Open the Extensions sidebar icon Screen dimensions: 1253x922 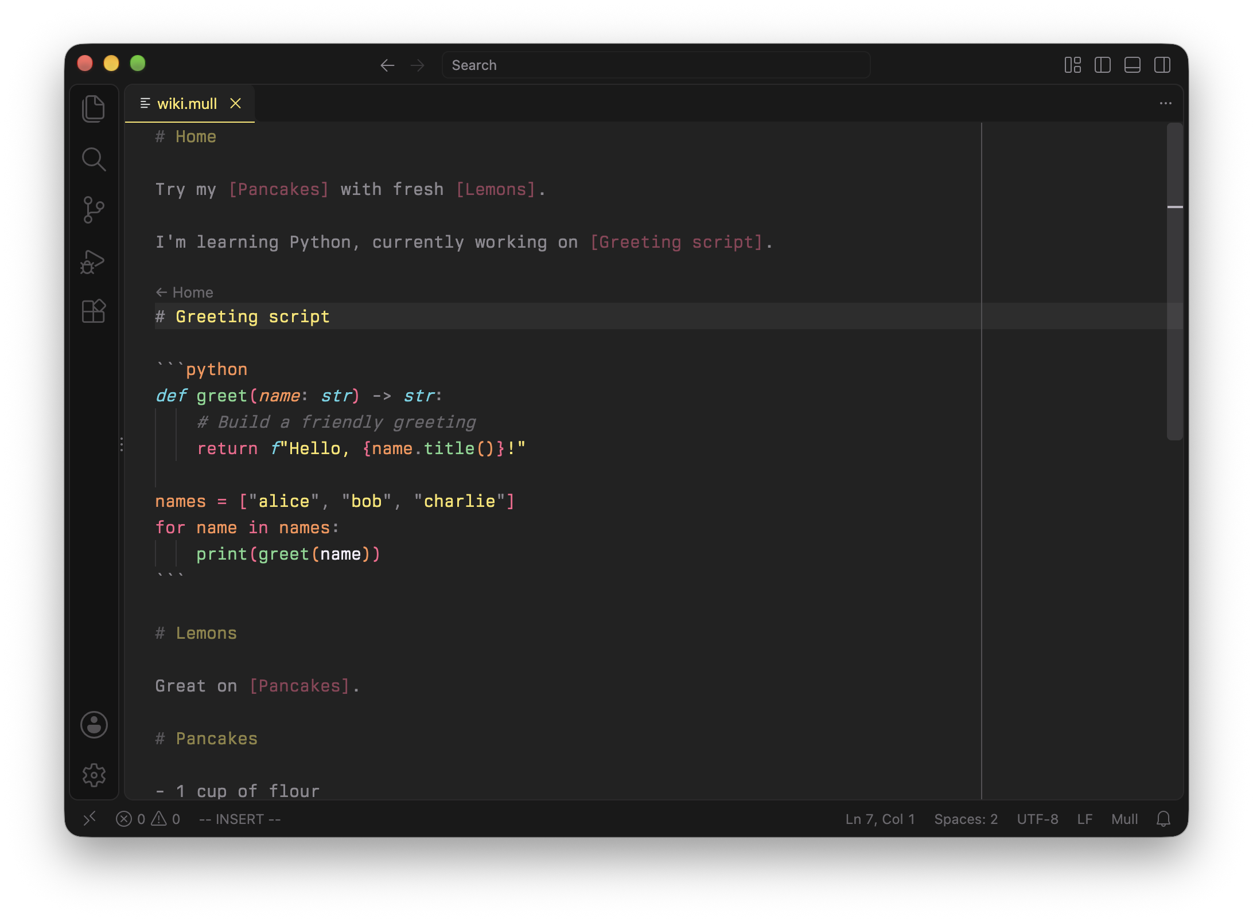(94, 311)
